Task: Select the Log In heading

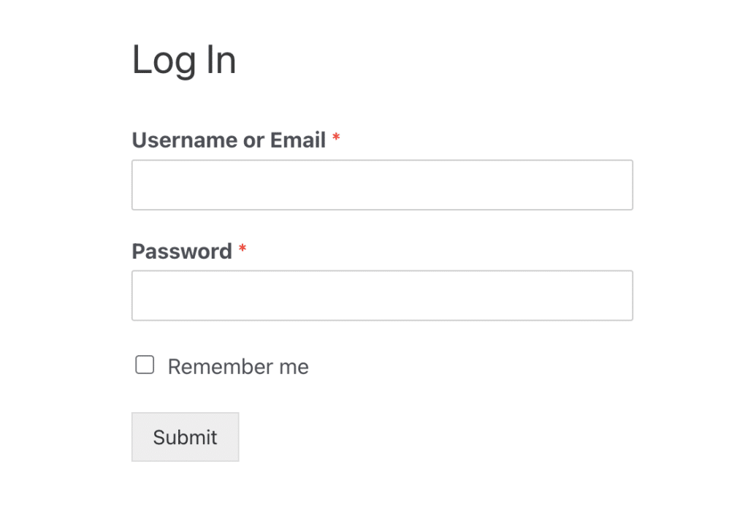Action: coord(183,60)
